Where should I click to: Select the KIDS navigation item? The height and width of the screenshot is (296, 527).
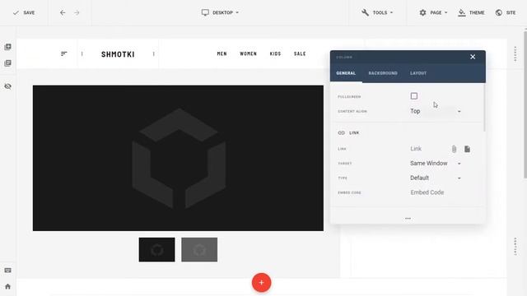point(275,53)
